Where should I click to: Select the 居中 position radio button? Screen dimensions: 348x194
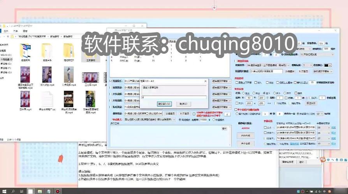285,93
